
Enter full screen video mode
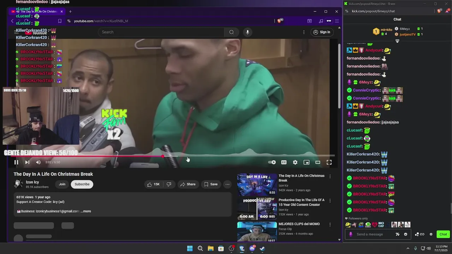[329, 162]
